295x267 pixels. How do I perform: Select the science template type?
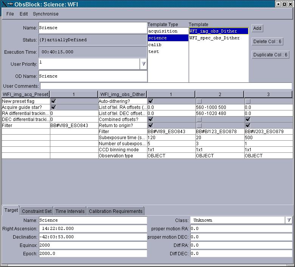168,38
